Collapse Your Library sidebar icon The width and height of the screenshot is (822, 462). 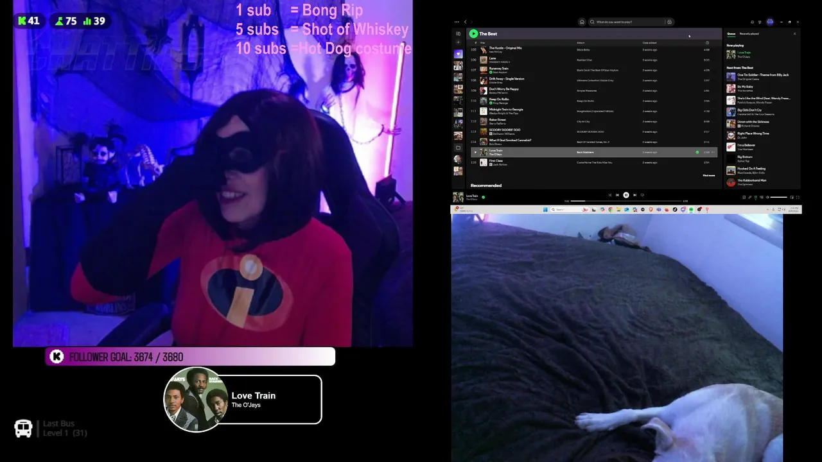pos(458,33)
